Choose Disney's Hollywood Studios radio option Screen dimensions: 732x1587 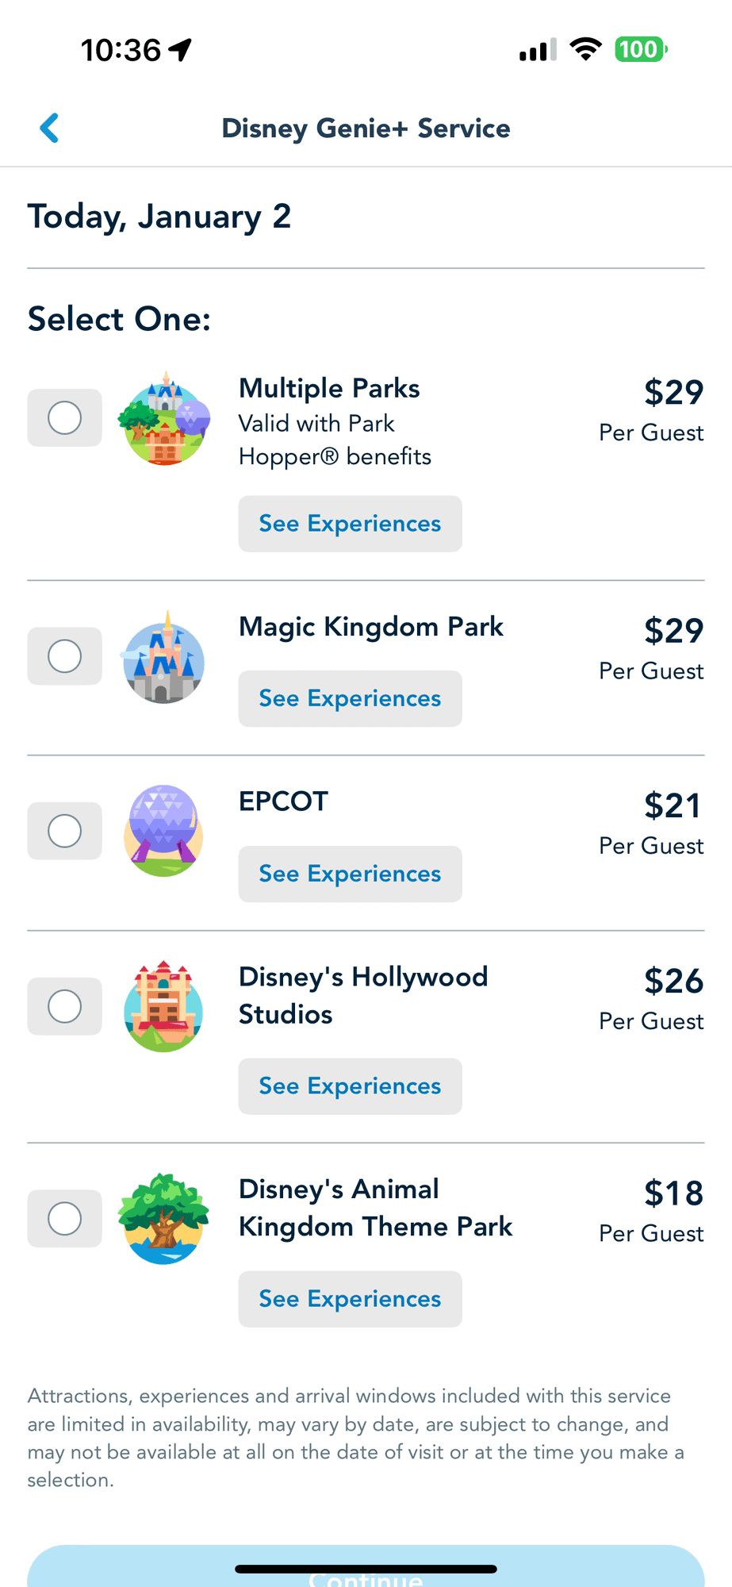click(64, 1006)
